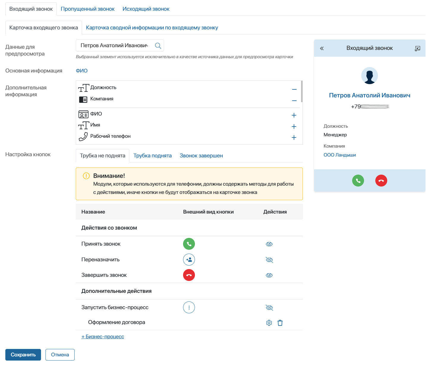Delete Оформление договора with trash icon
Image resolution: width=430 pixels, height=365 pixels.
coord(280,323)
